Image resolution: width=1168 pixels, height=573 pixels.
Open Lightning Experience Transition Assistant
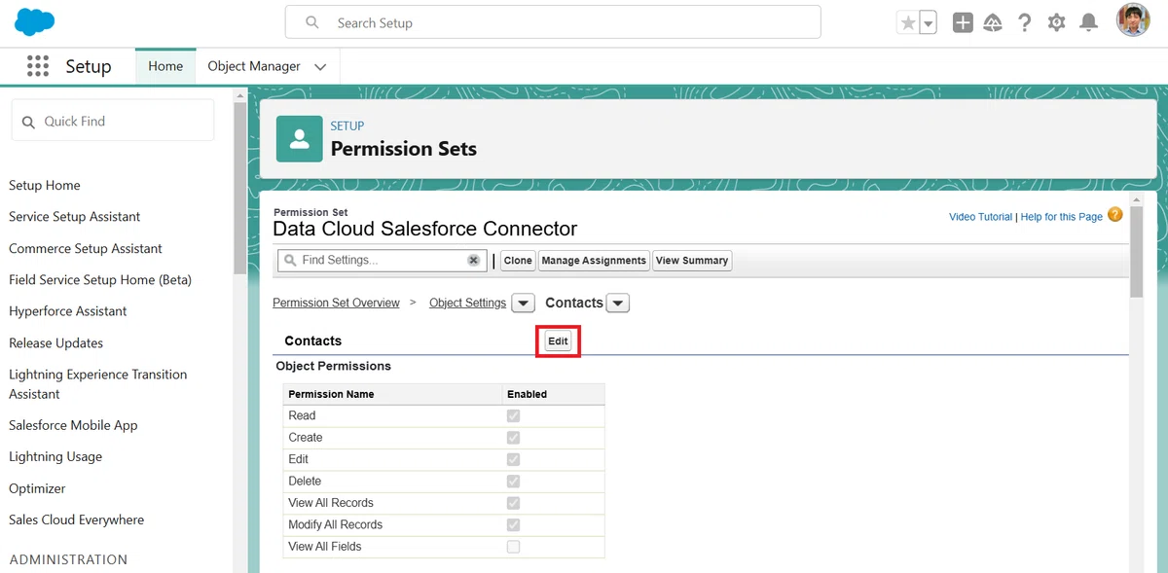(97, 384)
